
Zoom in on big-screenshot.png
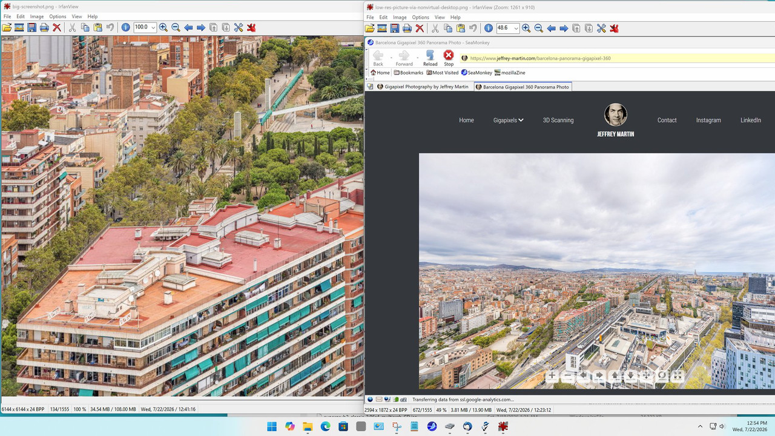pyautogui.click(x=163, y=27)
